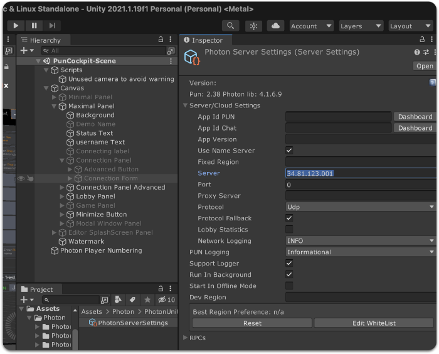Click the Port input field showing 0
This screenshot has height=354, width=439.
[x=361, y=185]
